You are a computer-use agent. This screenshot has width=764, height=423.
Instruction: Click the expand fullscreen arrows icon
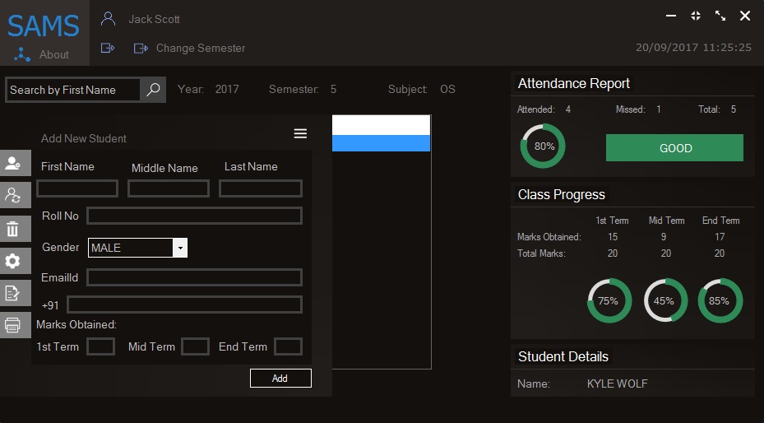pyautogui.click(x=720, y=16)
